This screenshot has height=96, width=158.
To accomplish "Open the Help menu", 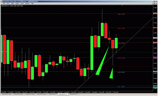I will point(32,4).
